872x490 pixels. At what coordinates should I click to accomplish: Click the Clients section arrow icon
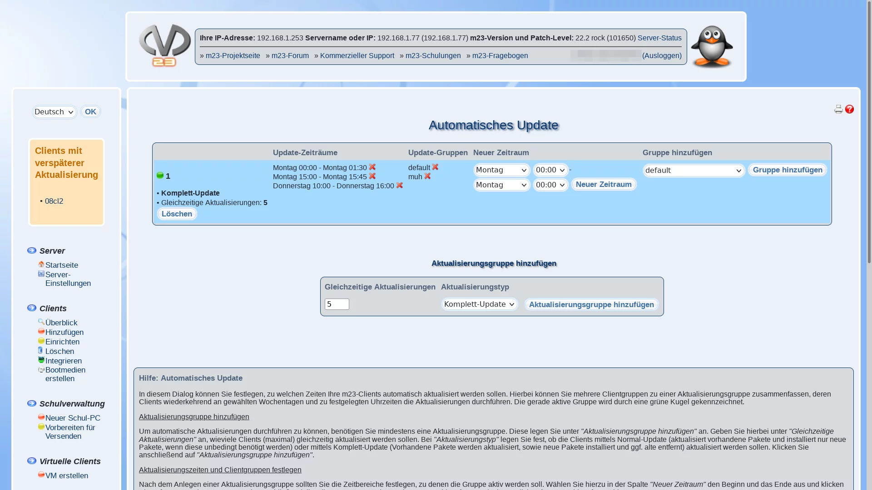click(32, 308)
